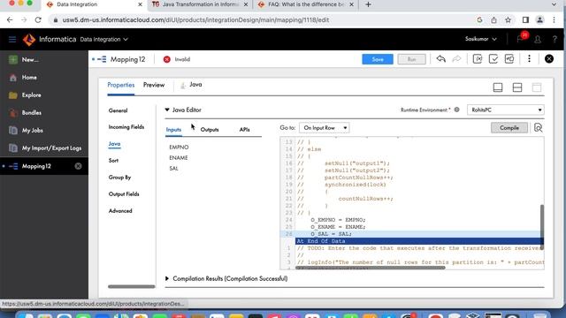The height and width of the screenshot is (318, 566).
Task: Open the Sort properties section
Action: point(113,161)
